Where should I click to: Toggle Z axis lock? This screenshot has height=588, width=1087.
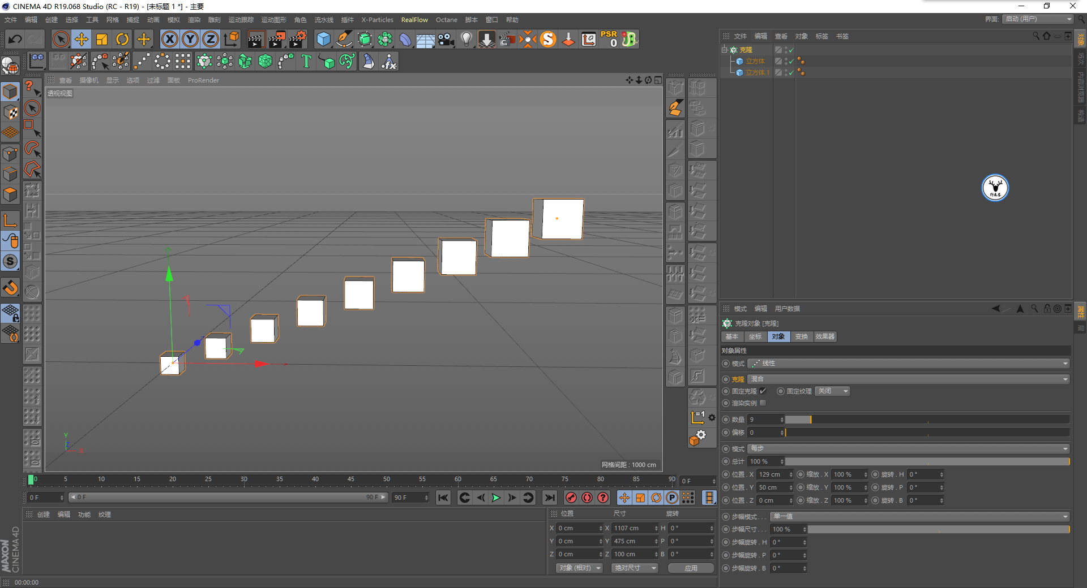[x=211, y=39]
